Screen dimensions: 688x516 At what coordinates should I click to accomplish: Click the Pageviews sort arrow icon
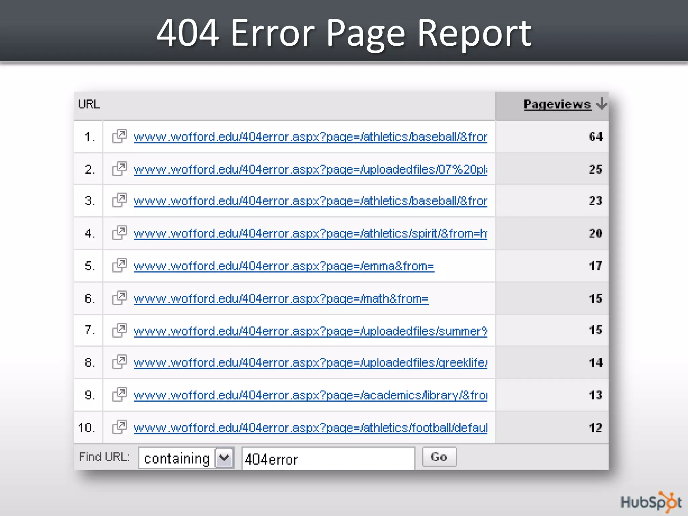click(x=601, y=103)
